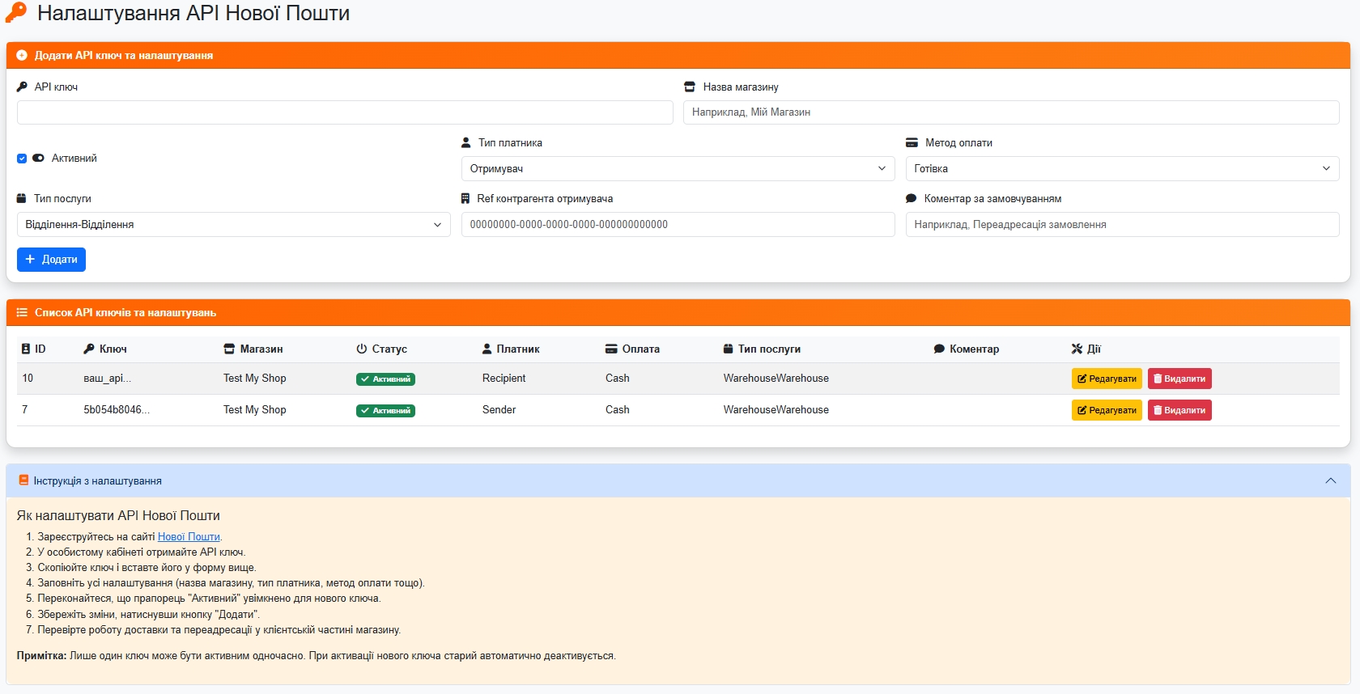This screenshot has height=694, width=1360.
Task: Click the Магазин column header
Action: pos(261,349)
